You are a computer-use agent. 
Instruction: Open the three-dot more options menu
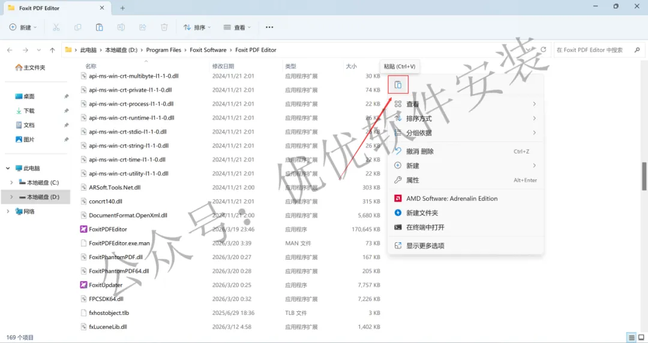click(269, 27)
